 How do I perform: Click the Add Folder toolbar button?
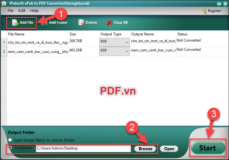54,22
